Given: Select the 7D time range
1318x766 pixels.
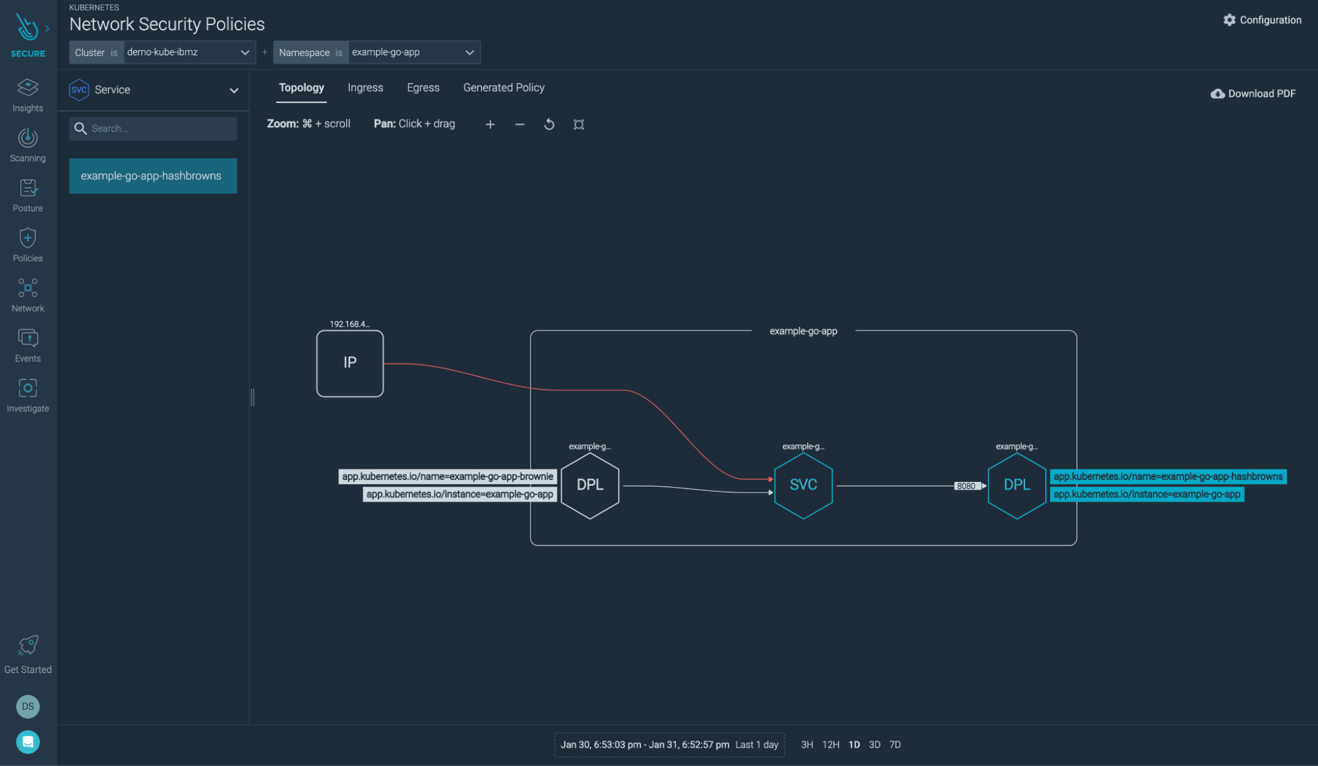Looking at the screenshot, I should (x=895, y=744).
